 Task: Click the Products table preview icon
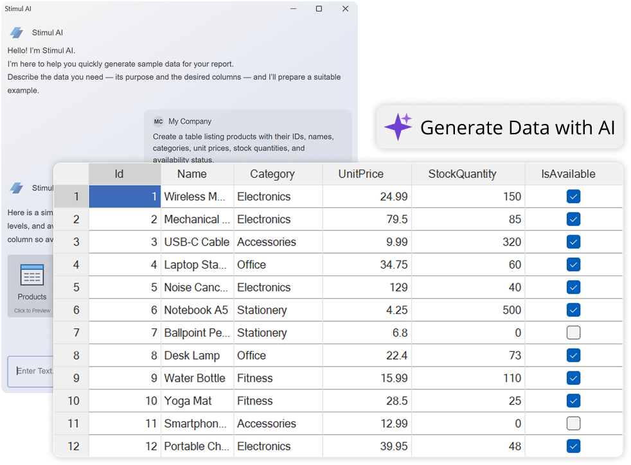31,276
